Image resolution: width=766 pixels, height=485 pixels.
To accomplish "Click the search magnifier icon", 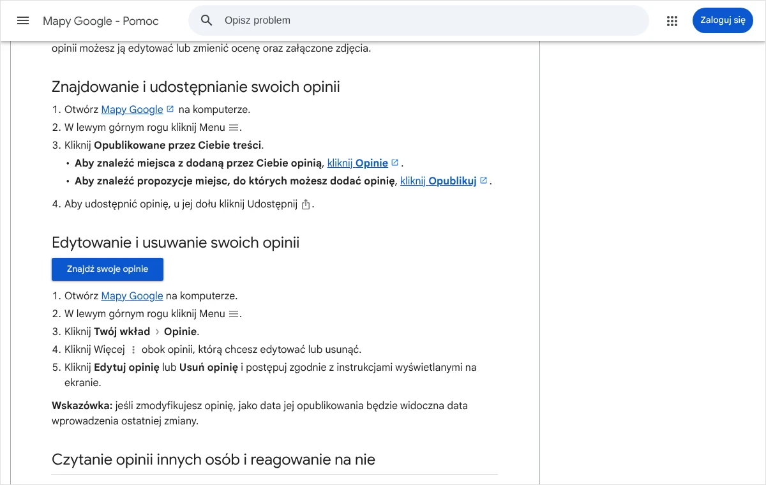I will point(206,20).
